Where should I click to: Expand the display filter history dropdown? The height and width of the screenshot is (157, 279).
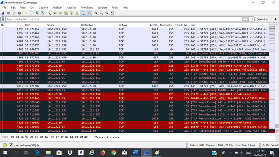[253, 19]
